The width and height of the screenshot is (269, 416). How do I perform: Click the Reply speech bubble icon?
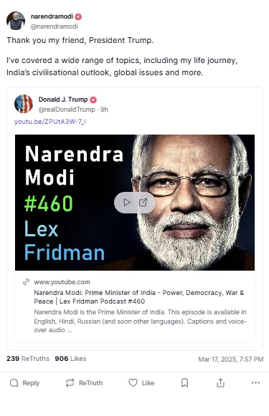[x=14, y=383]
